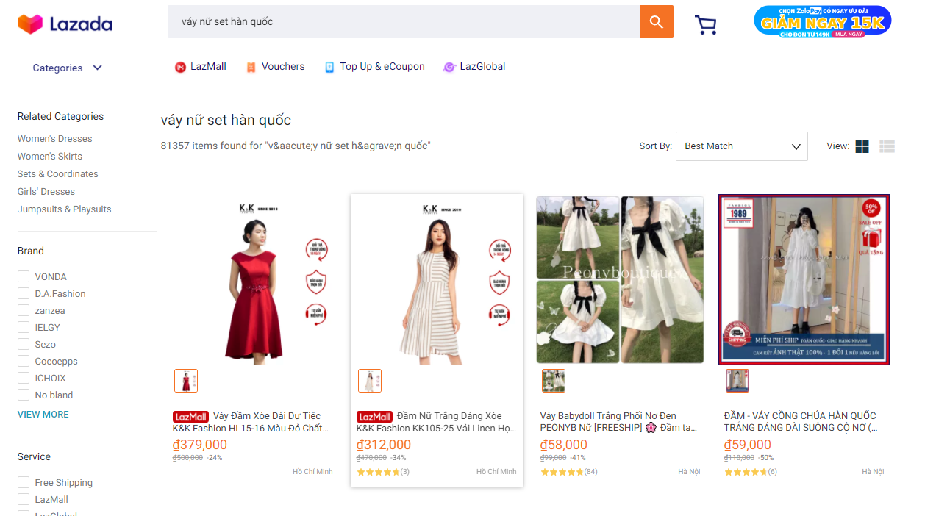
Task: Select Women's Dresses related category
Action: [54, 139]
